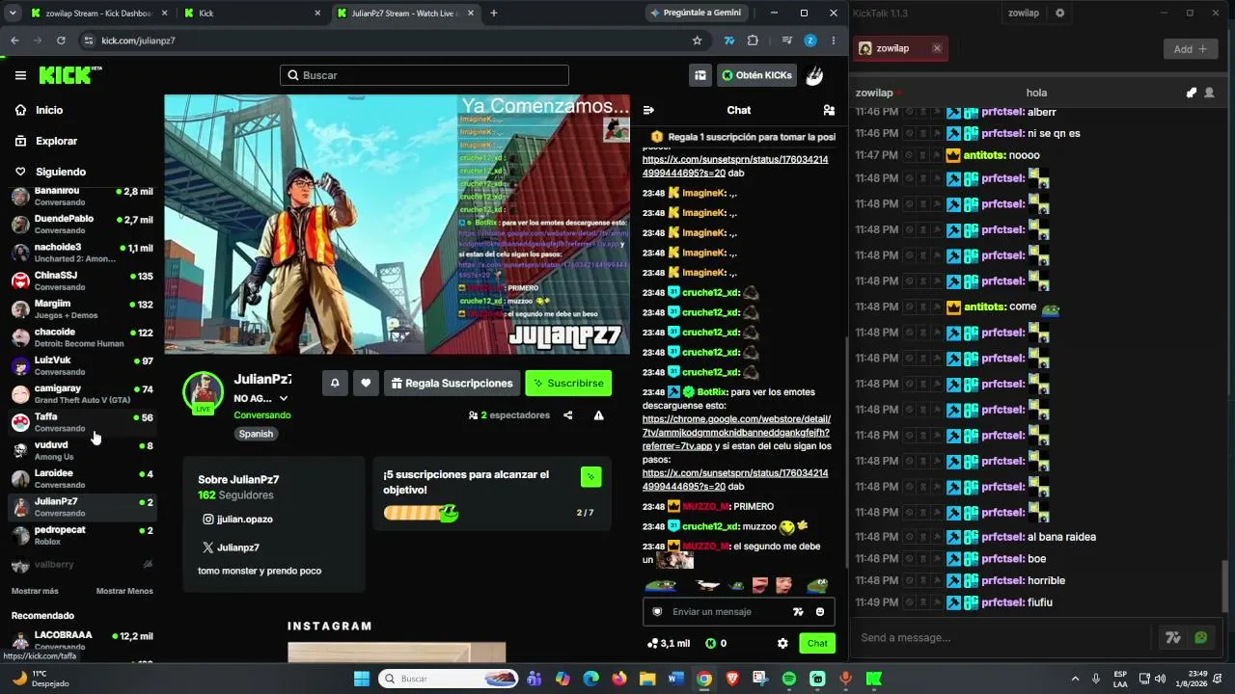Open DuendePablo channel in sidebar

point(82,225)
